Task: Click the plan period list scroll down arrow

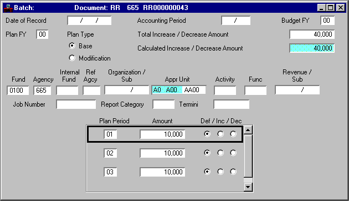Action: [248, 187]
